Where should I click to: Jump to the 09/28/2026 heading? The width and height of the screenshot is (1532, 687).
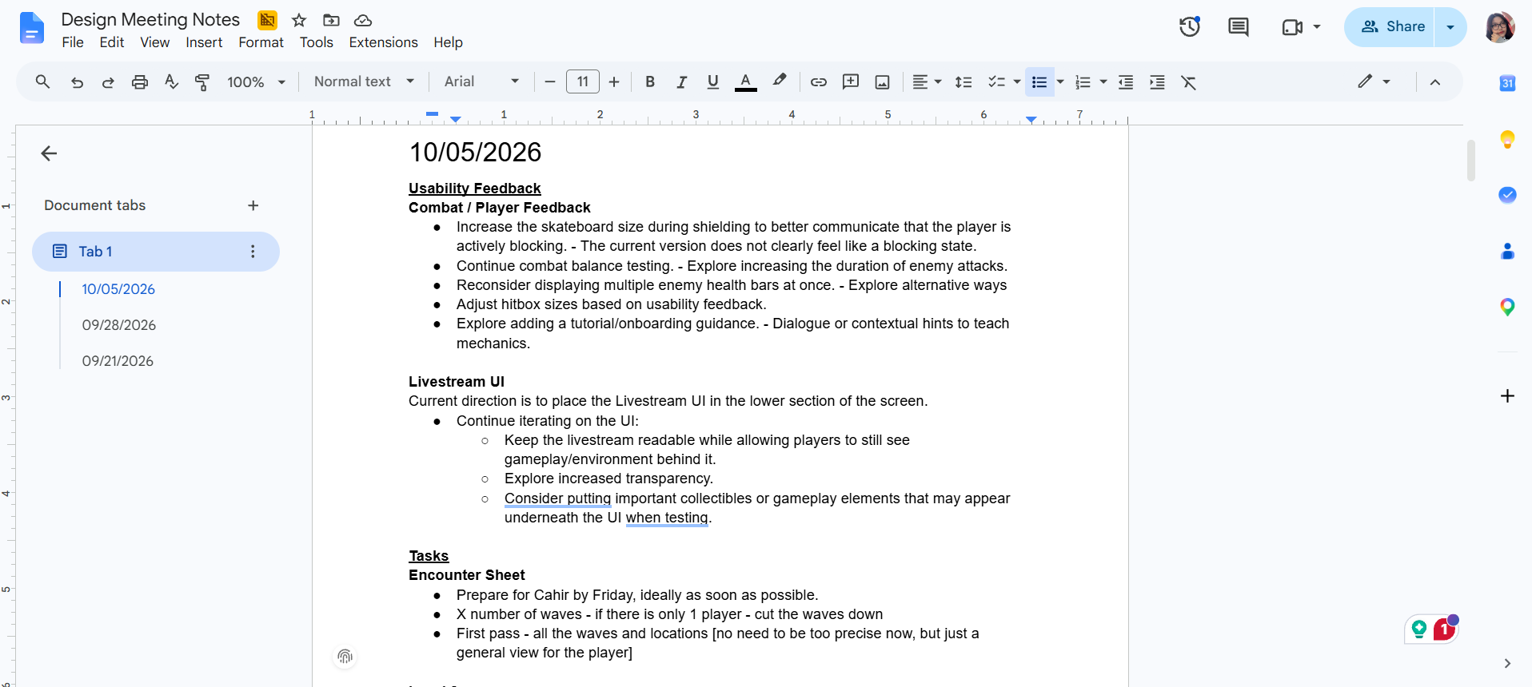coord(119,325)
